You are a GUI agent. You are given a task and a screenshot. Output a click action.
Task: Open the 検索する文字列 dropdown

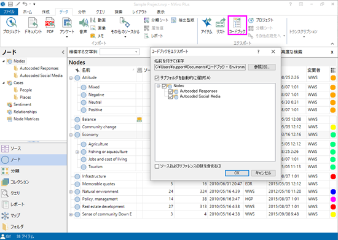(136, 52)
